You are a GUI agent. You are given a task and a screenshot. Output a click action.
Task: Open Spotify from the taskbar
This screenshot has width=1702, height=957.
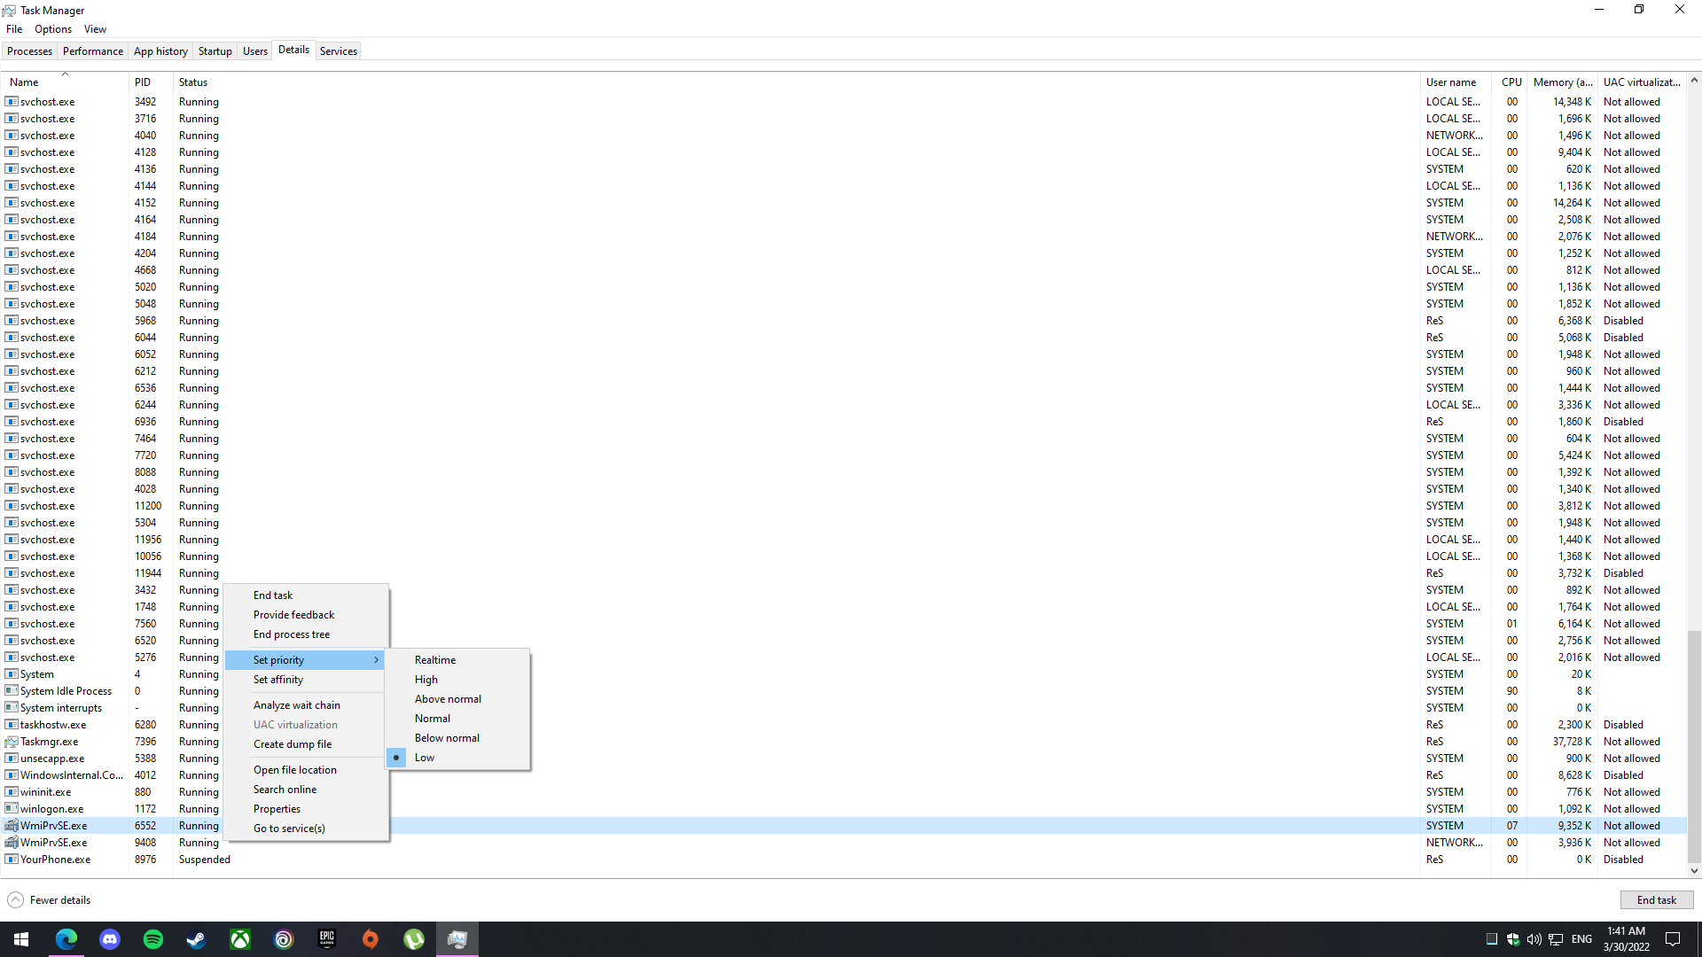[x=153, y=939]
